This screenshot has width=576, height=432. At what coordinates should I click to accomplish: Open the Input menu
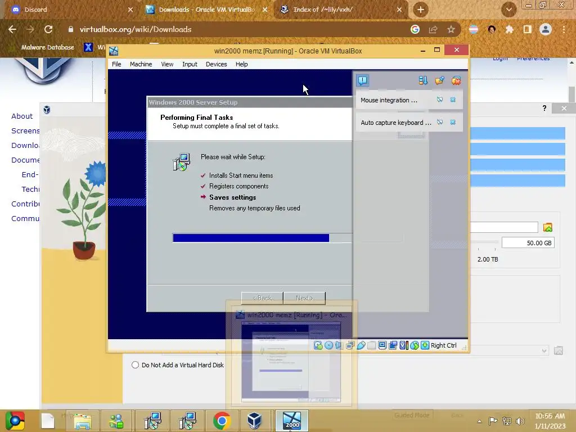(x=190, y=64)
